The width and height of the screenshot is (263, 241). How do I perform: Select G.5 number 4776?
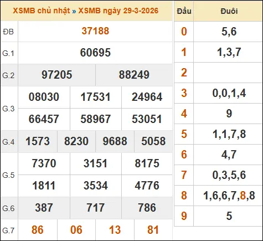coord(147,186)
